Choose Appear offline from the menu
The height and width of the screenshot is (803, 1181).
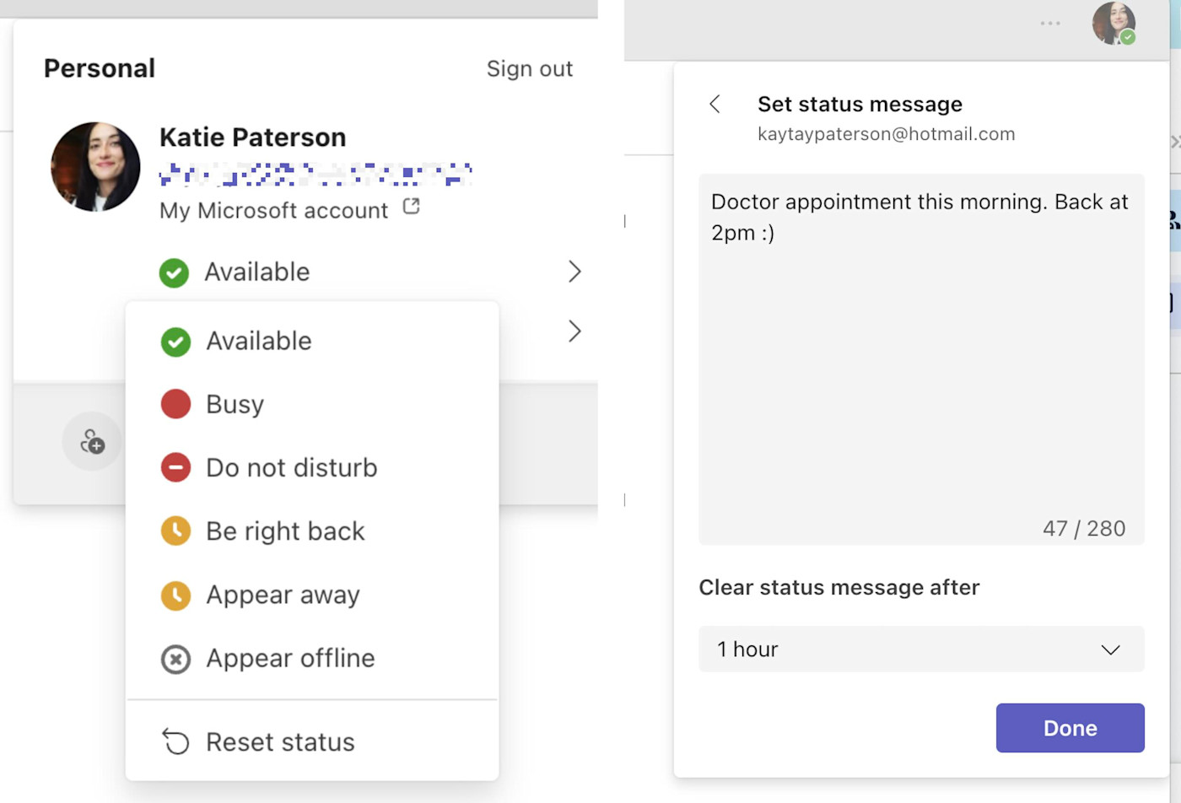click(x=290, y=658)
